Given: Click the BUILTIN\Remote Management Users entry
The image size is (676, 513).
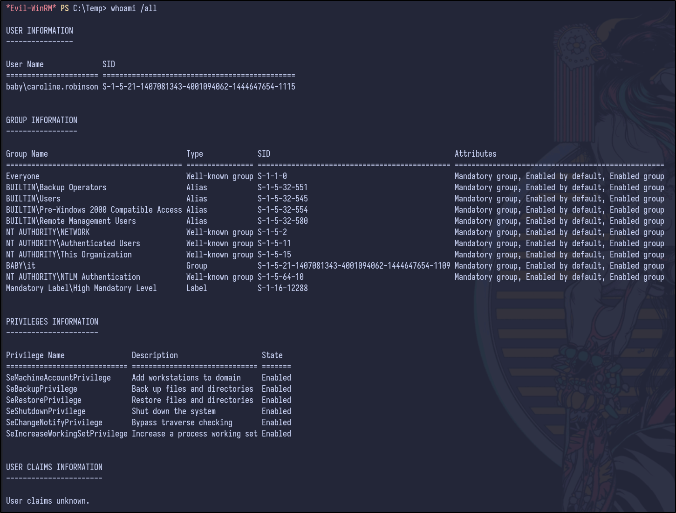Looking at the screenshot, I should [x=71, y=221].
